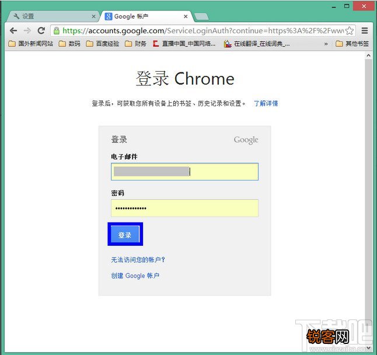
Task: Click the 创建 Google 帐户 link
Action: (x=135, y=276)
